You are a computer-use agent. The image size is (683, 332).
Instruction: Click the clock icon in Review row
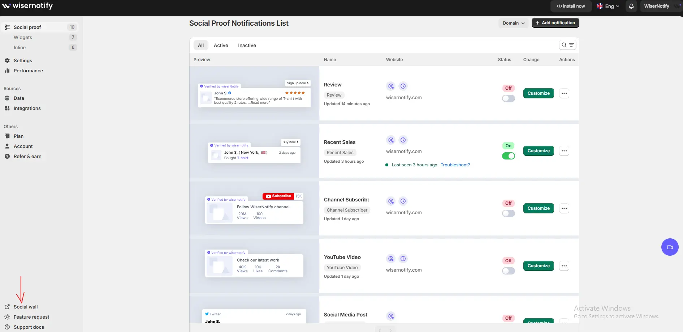(x=403, y=86)
